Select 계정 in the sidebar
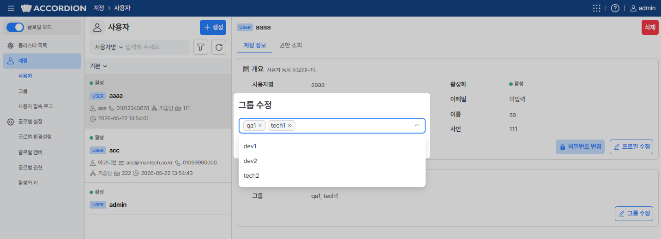The width and height of the screenshot is (661, 239). (x=42, y=61)
